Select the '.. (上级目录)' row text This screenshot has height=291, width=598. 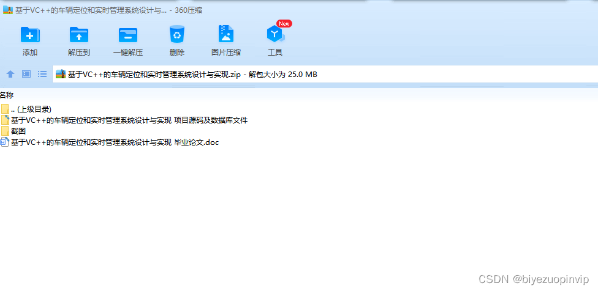31,109
